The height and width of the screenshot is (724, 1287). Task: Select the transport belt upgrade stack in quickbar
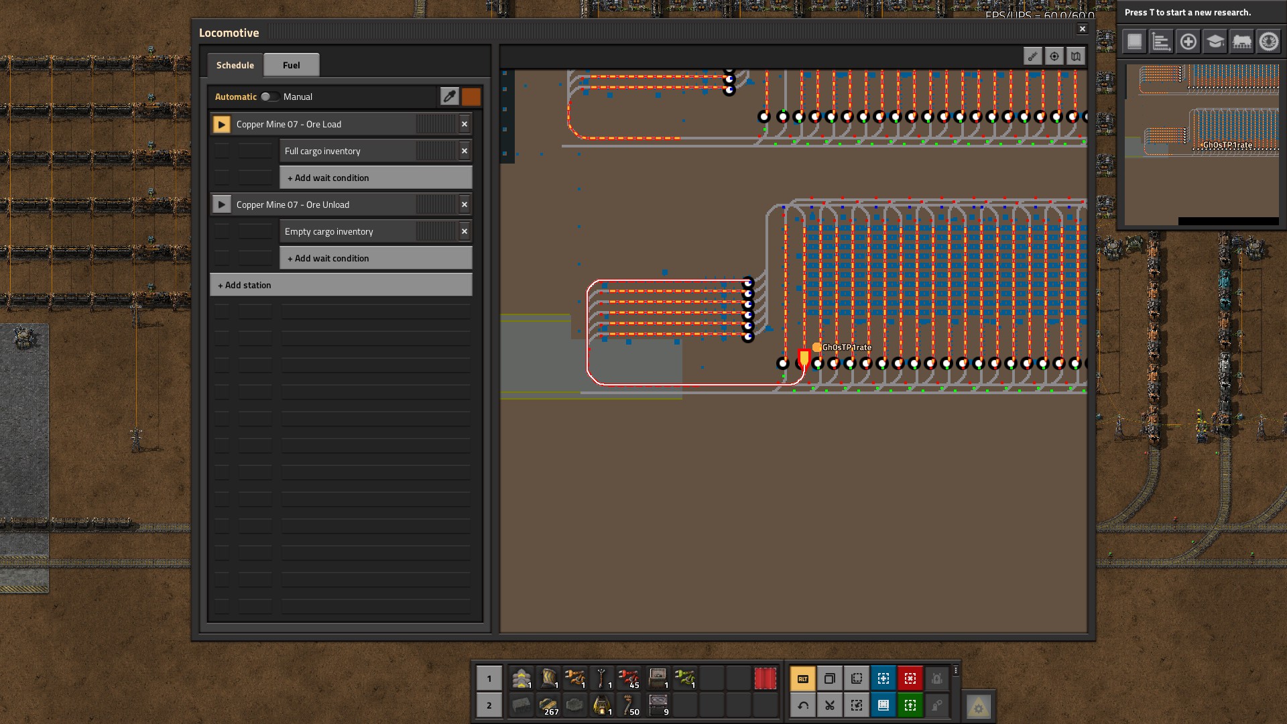click(522, 678)
